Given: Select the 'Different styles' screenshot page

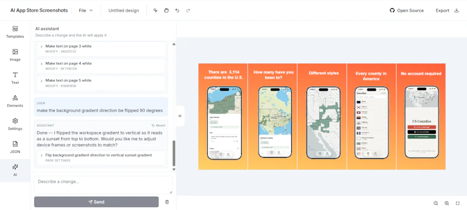Looking at the screenshot, I should (x=322, y=116).
